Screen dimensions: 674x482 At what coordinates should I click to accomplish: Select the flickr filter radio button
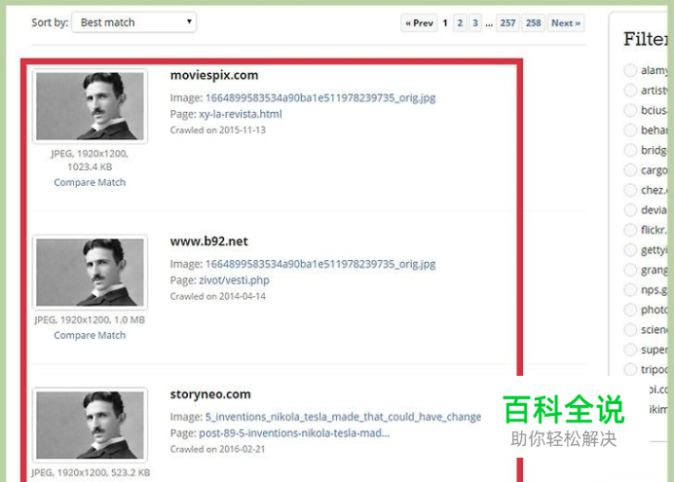click(630, 230)
